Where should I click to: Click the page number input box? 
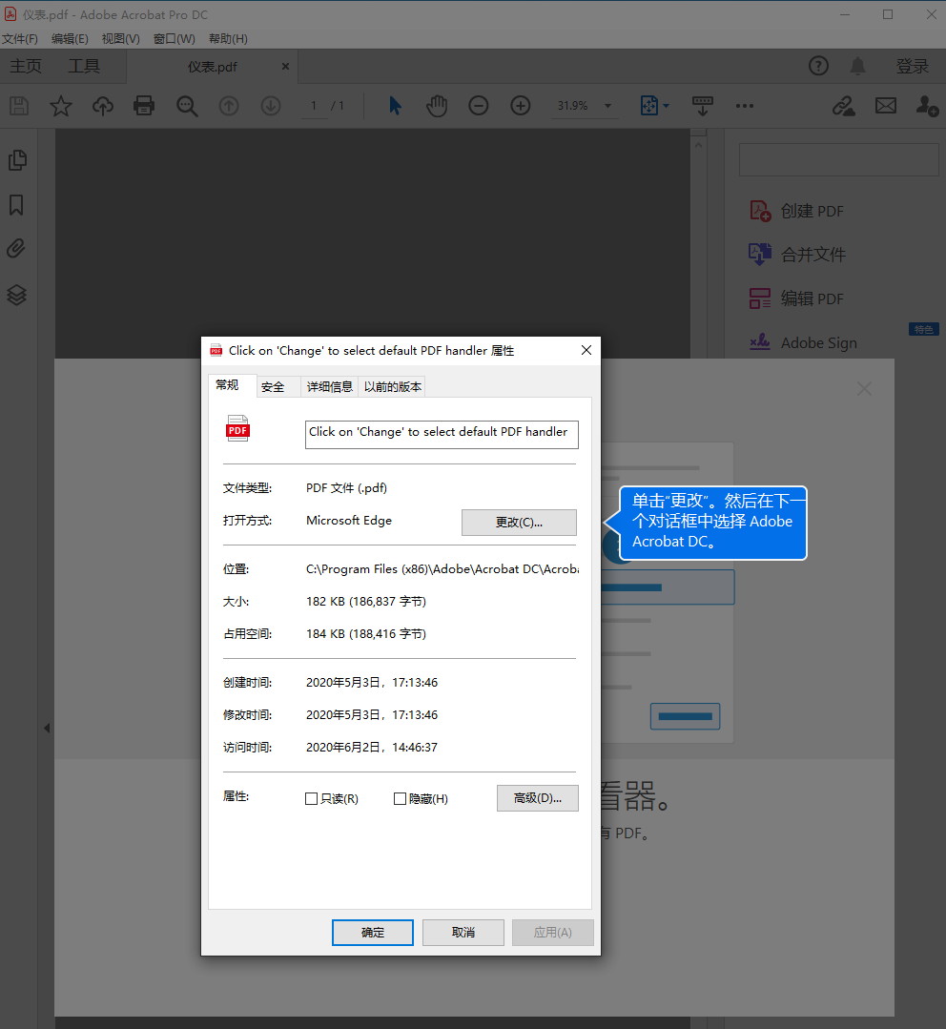coord(315,106)
